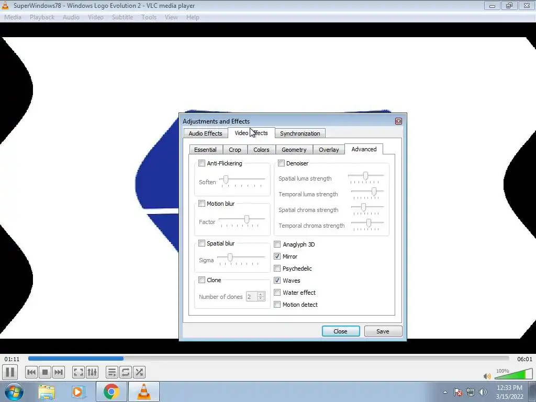Set volume using the green volume slider

513,374
